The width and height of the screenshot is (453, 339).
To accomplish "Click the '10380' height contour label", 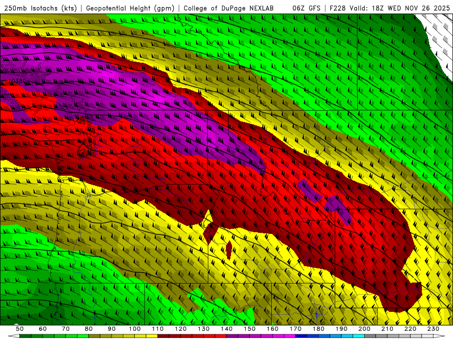I will (x=18, y=81).
